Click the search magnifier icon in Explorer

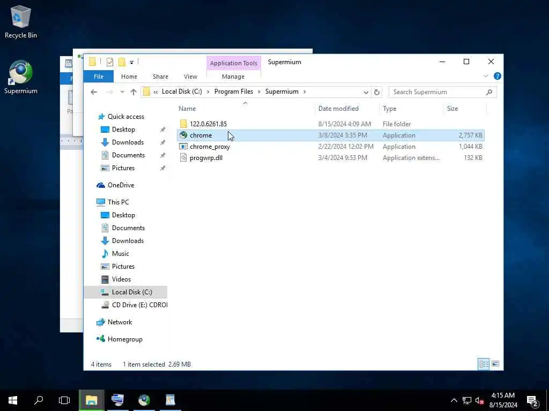click(x=489, y=92)
